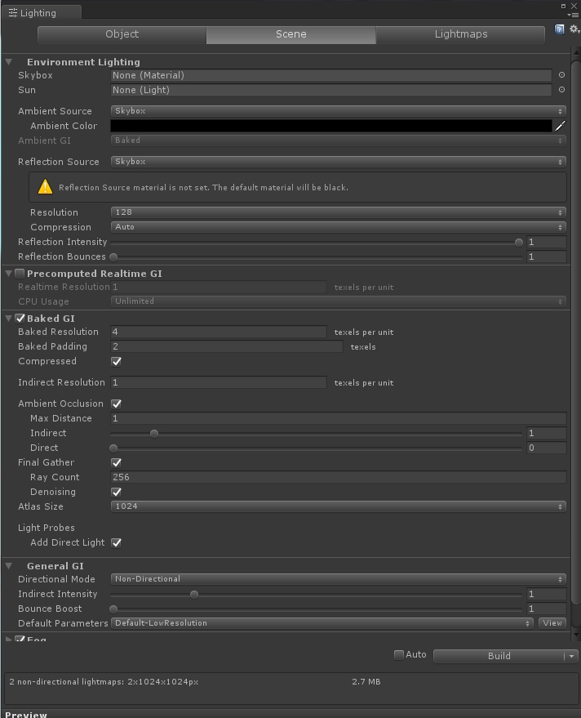Pick Ambient Color with the eyedropper
The width and height of the screenshot is (581, 718).
(x=560, y=126)
